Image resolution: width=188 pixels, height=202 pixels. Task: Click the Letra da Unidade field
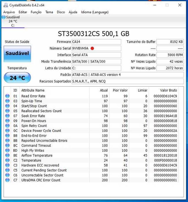(x=96, y=68)
